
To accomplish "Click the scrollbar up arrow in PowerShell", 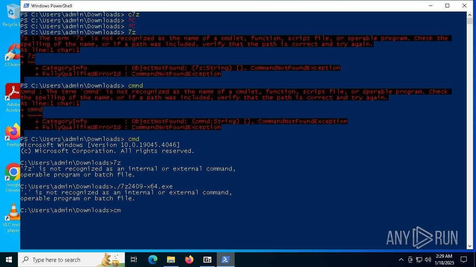I will (x=470, y=14).
